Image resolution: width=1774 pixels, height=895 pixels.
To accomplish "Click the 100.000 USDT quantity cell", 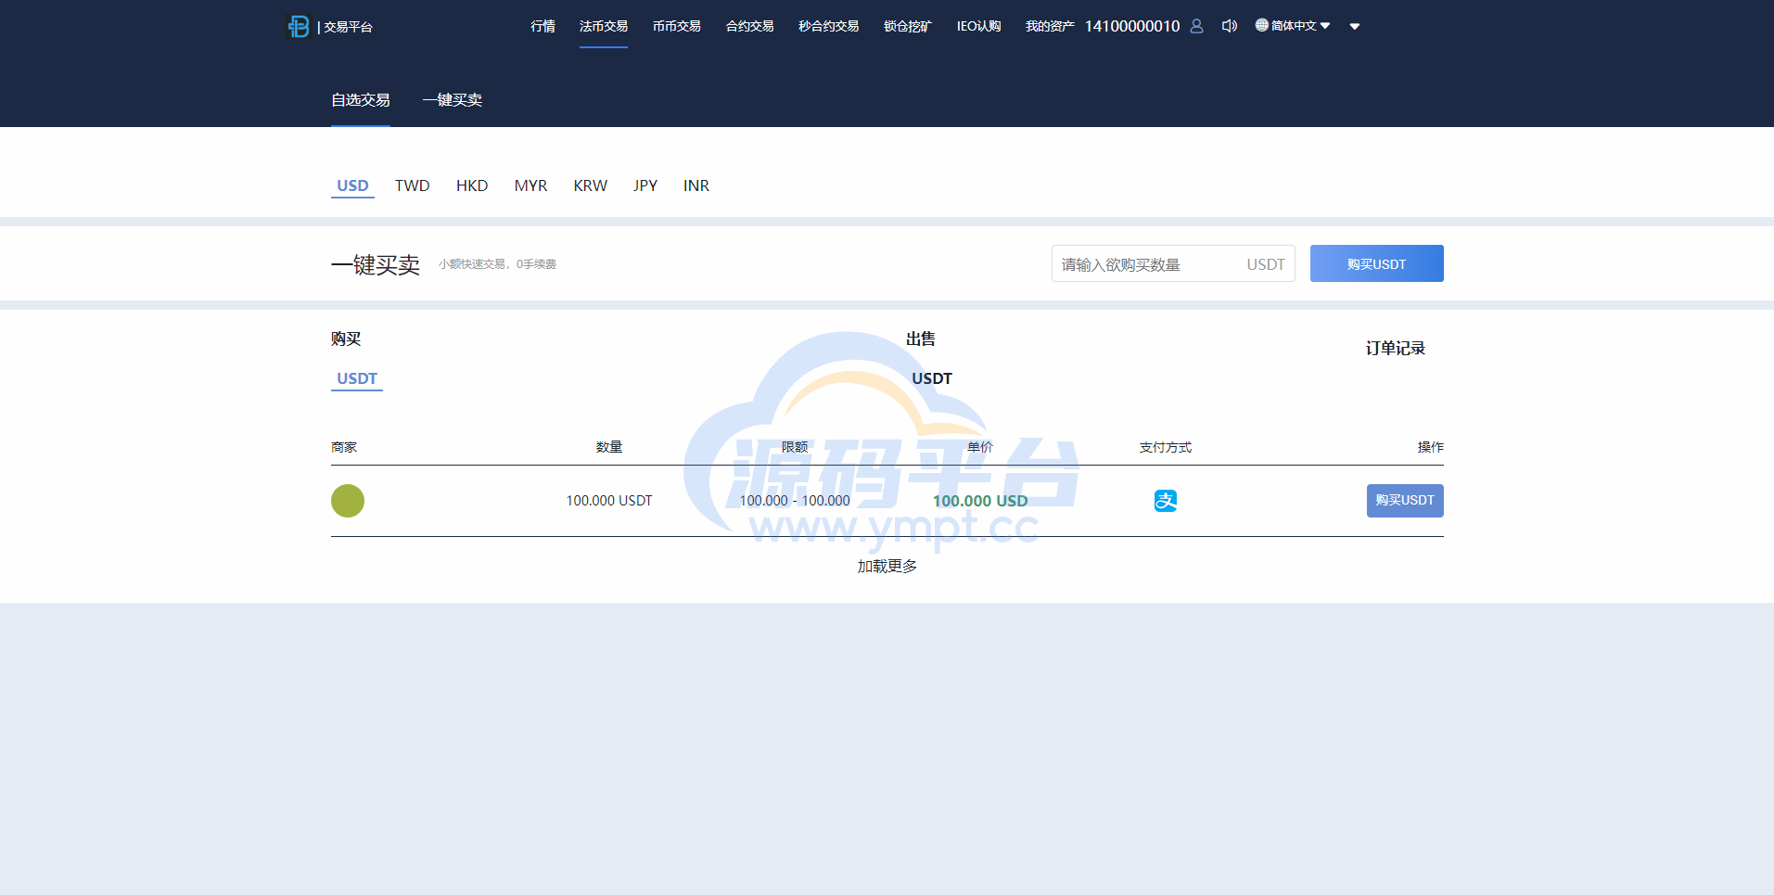I will [609, 501].
